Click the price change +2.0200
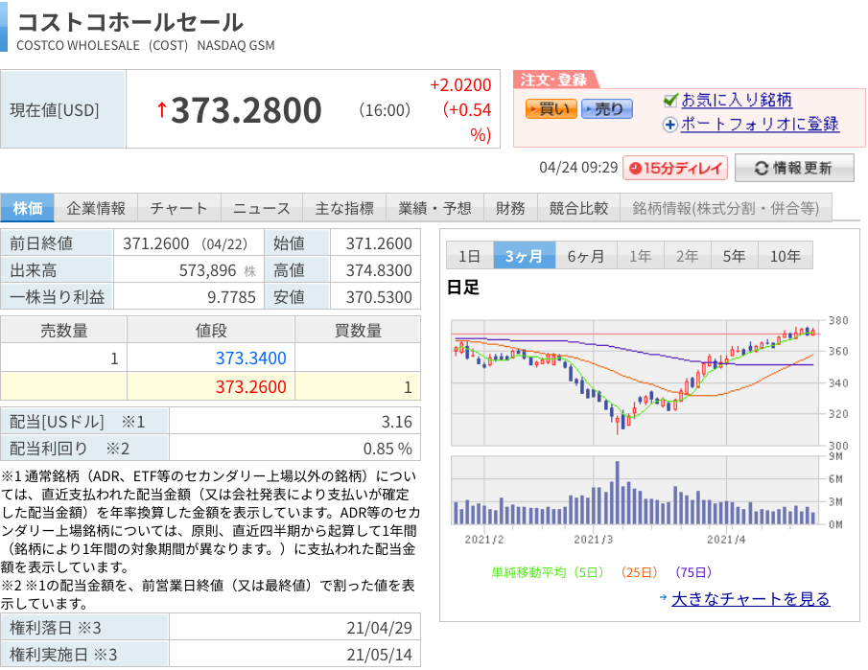The image size is (868, 670). (460, 84)
